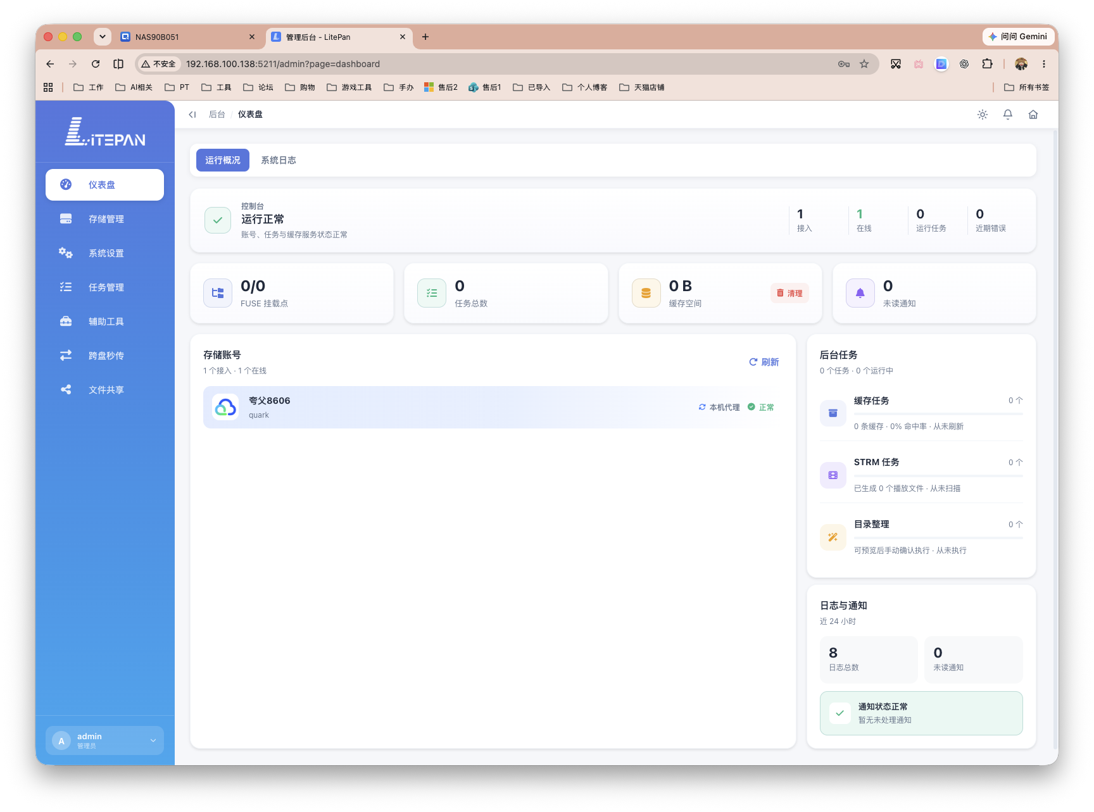The image size is (1094, 812).
Task: Select the 运行概况 tab
Action: click(x=223, y=160)
